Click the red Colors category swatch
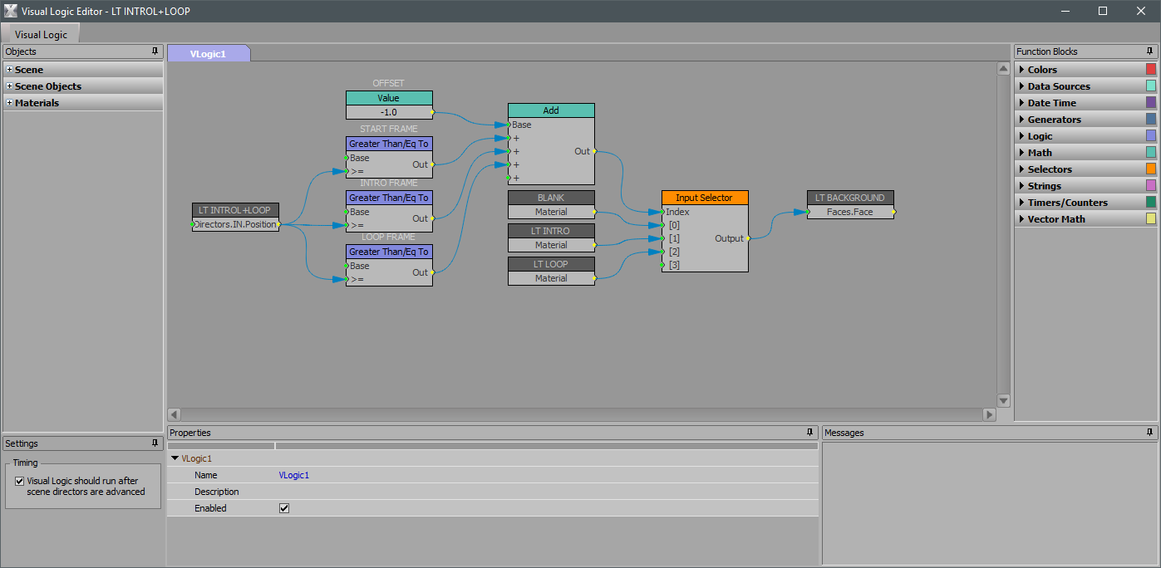 1150,70
